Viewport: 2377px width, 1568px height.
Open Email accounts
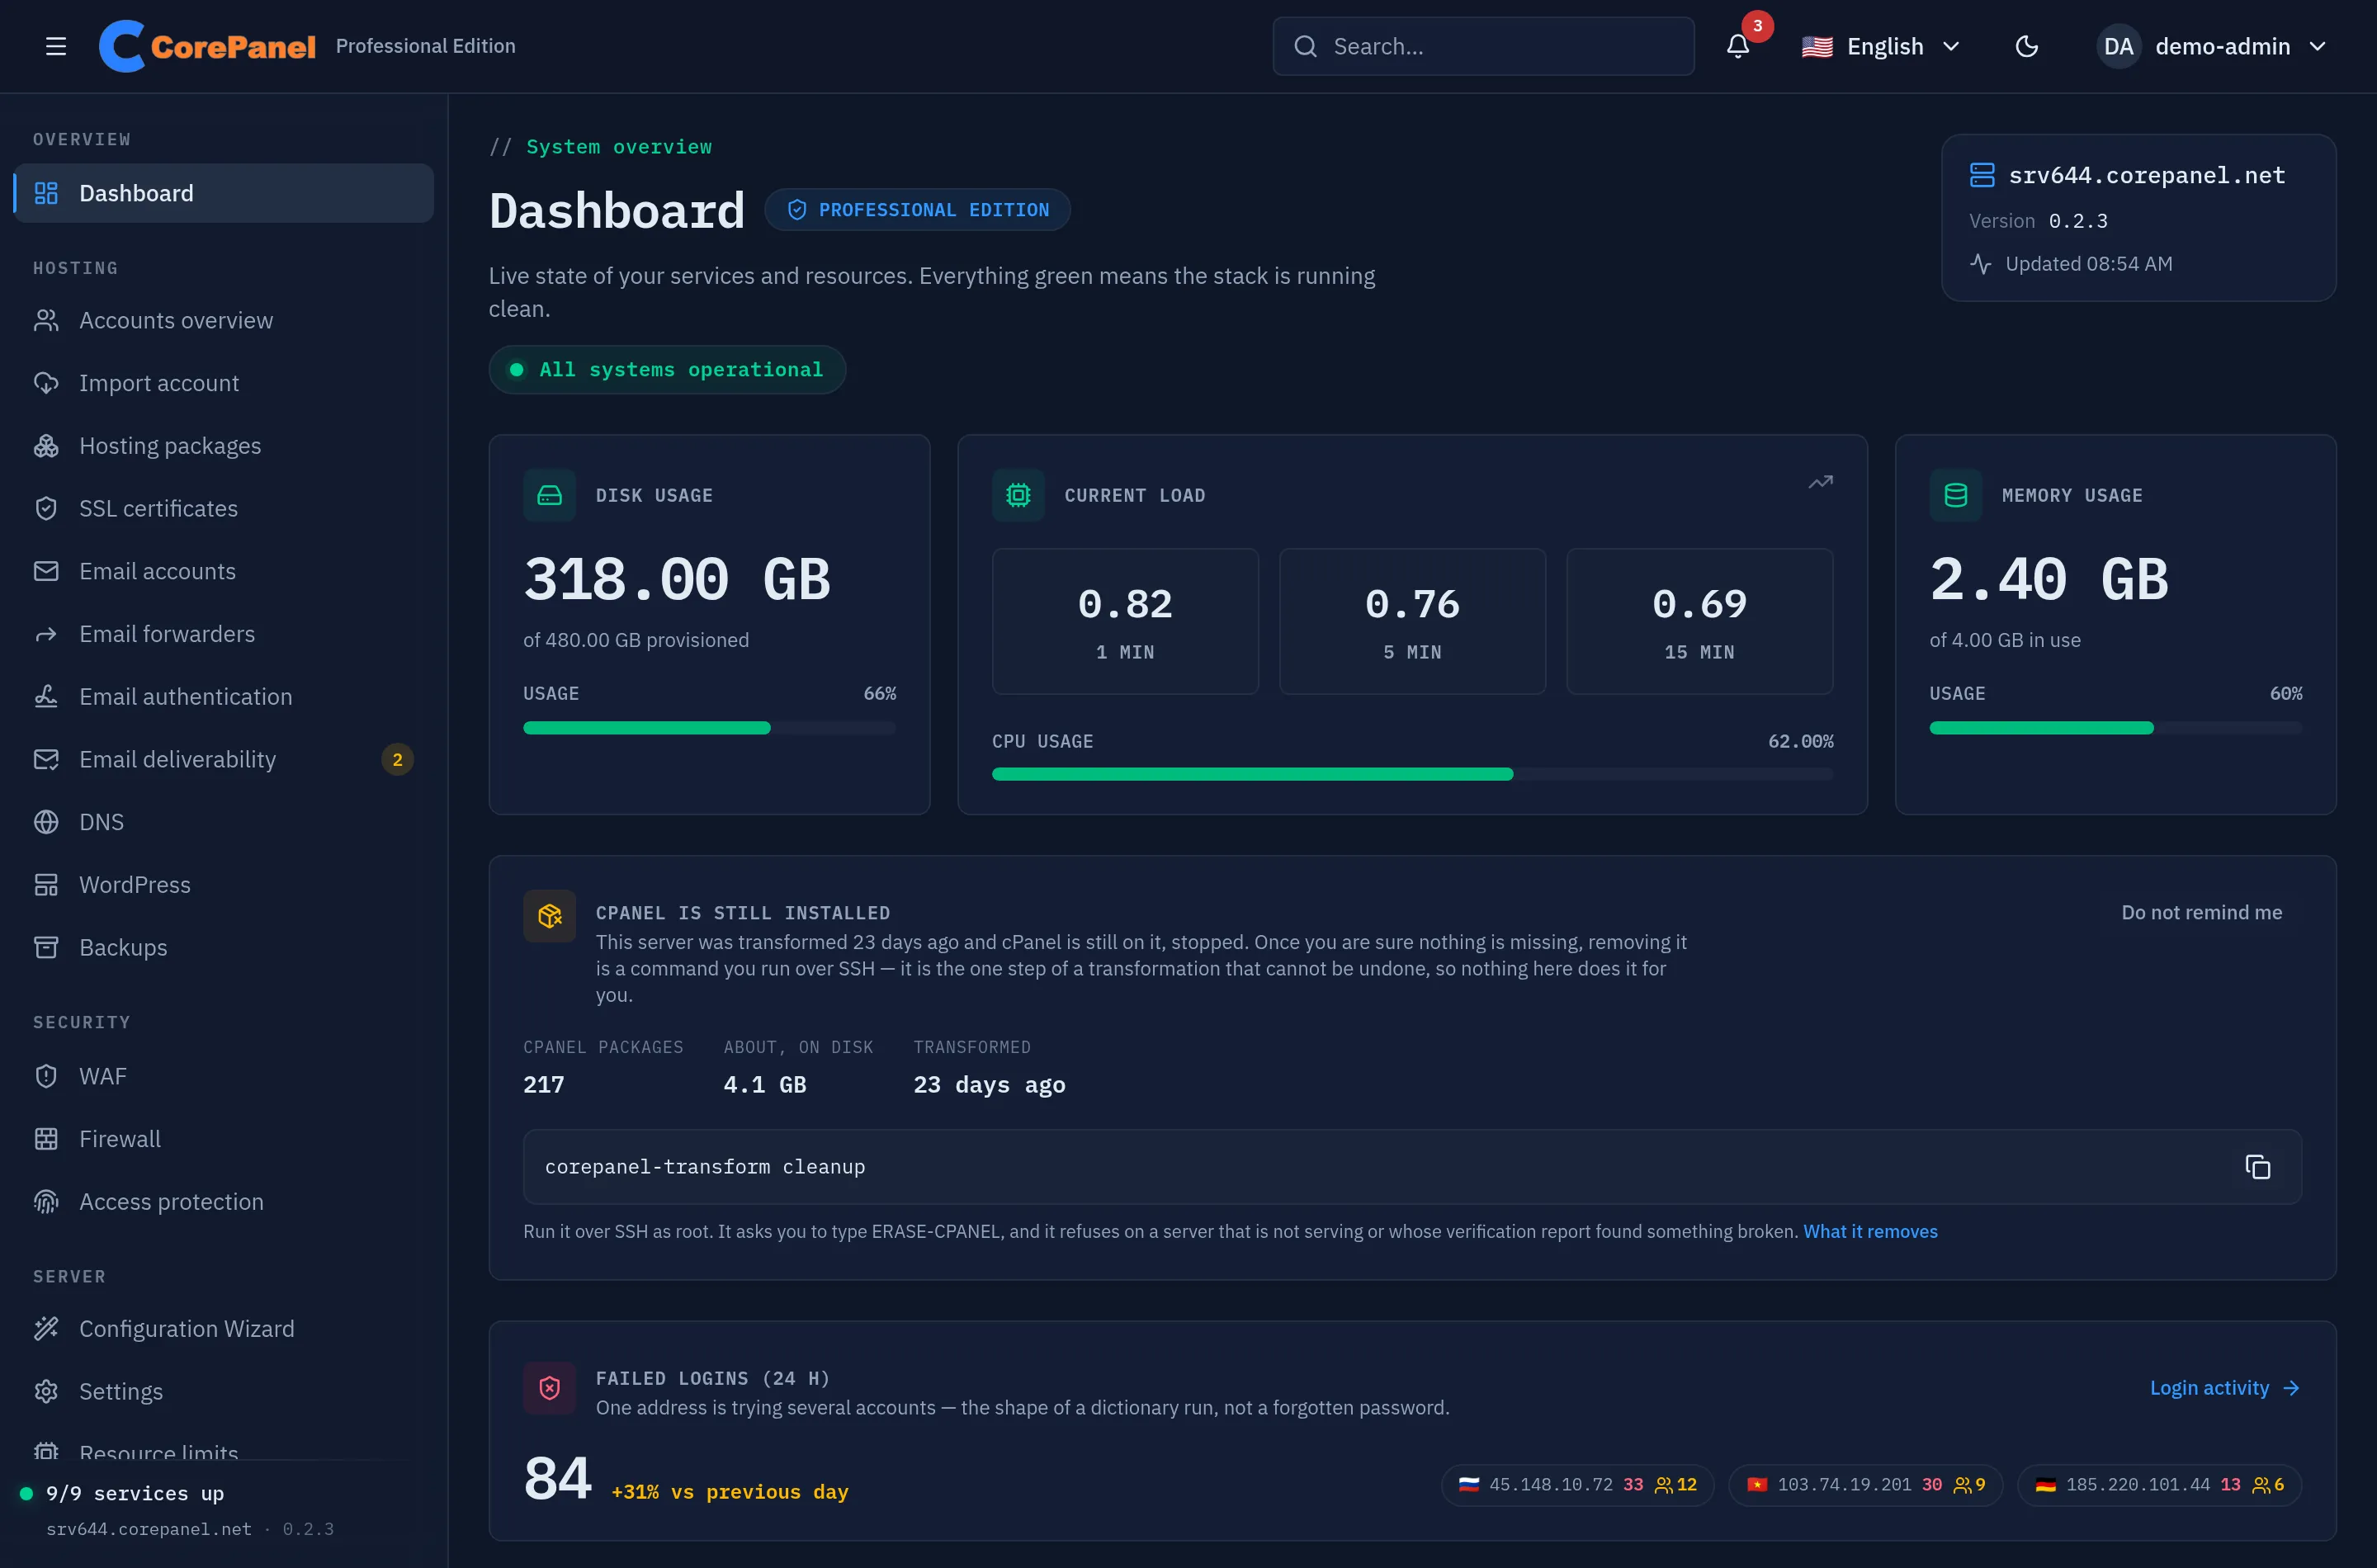[x=224, y=571]
